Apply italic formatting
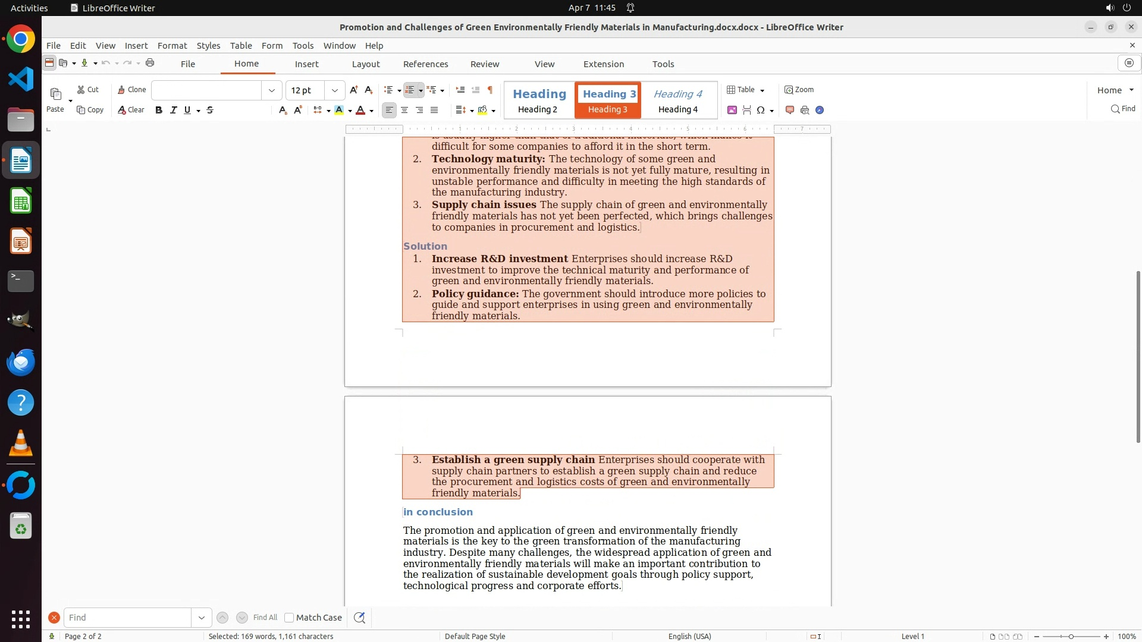Image resolution: width=1142 pixels, height=642 pixels. pos(173,110)
